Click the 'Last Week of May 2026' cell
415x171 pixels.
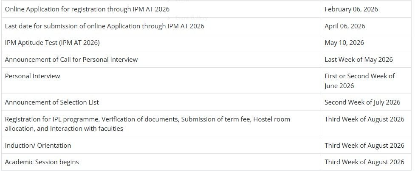point(359,60)
